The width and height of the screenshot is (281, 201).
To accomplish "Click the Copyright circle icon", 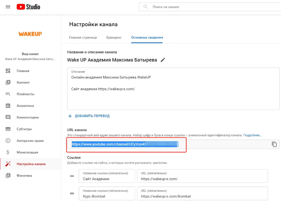I will [x=8, y=141].
